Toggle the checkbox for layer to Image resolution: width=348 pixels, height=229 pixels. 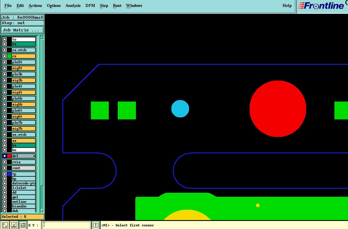tap(5, 39)
